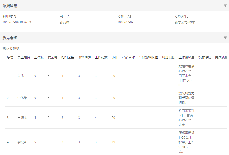Select employee row 李永策

(22, 98)
